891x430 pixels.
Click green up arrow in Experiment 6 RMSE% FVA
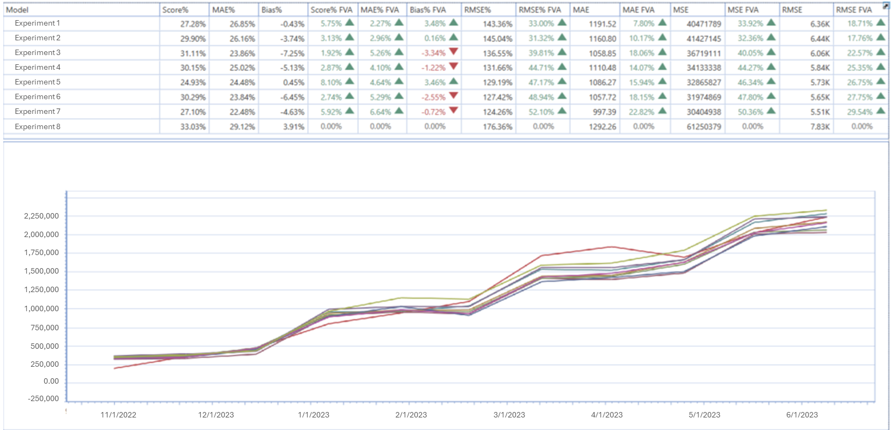pos(562,96)
